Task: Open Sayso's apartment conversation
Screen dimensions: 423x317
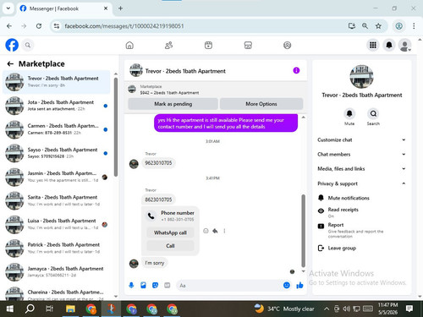Action: 57,153
